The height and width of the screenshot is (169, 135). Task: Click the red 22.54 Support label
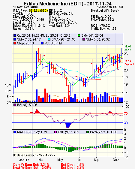[129, 63]
